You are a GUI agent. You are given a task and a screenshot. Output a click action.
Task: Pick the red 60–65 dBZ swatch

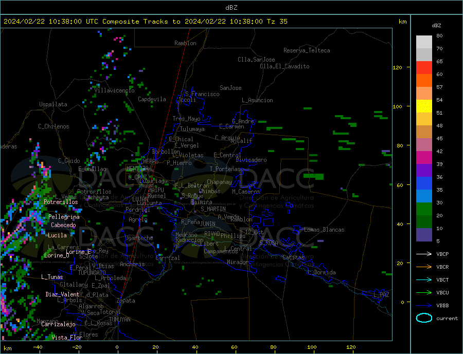point(424,67)
